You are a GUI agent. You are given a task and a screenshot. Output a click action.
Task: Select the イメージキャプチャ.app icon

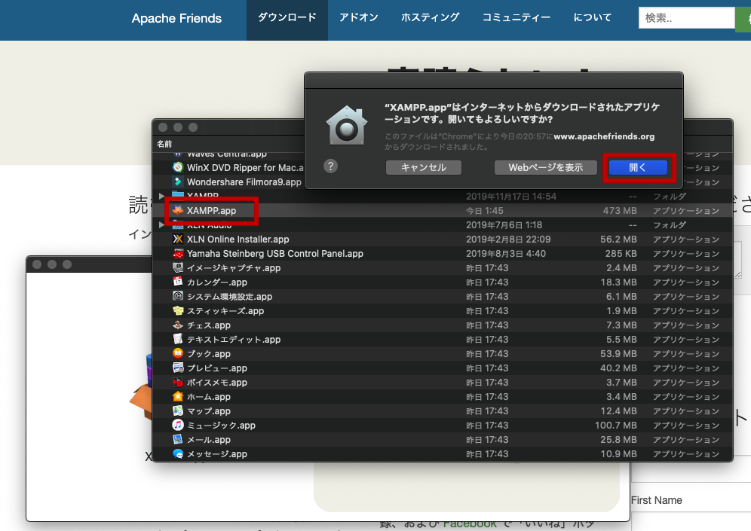[x=178, y=268]
